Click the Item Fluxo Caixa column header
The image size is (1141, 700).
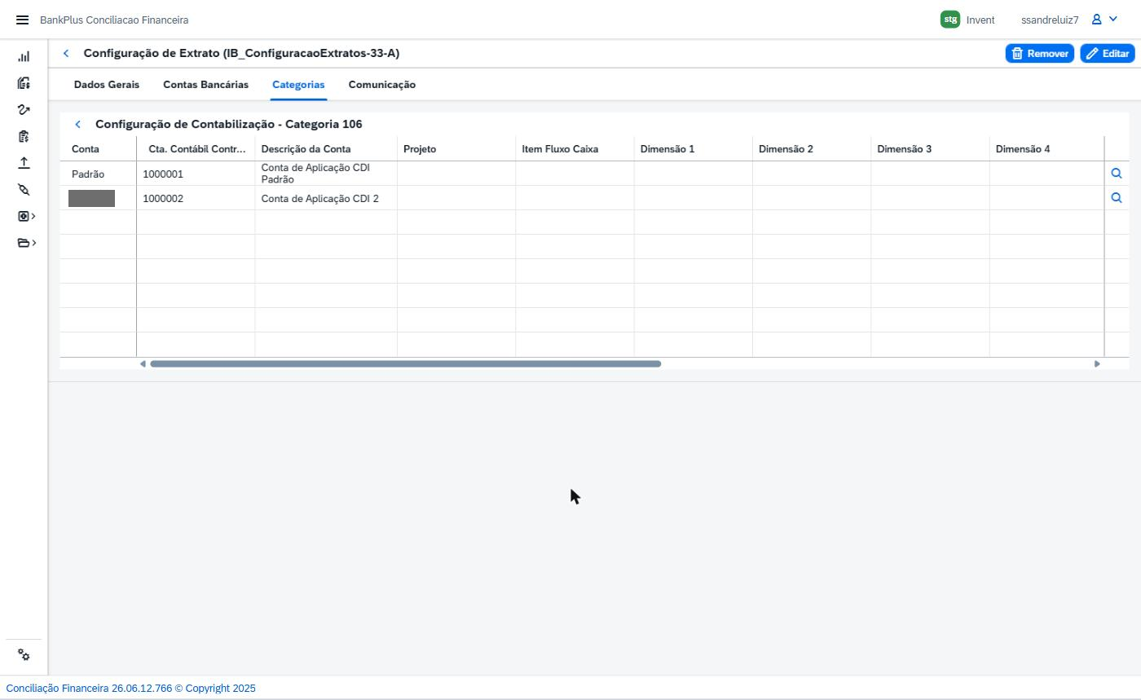pyautogui.click(x=575, y=149)
